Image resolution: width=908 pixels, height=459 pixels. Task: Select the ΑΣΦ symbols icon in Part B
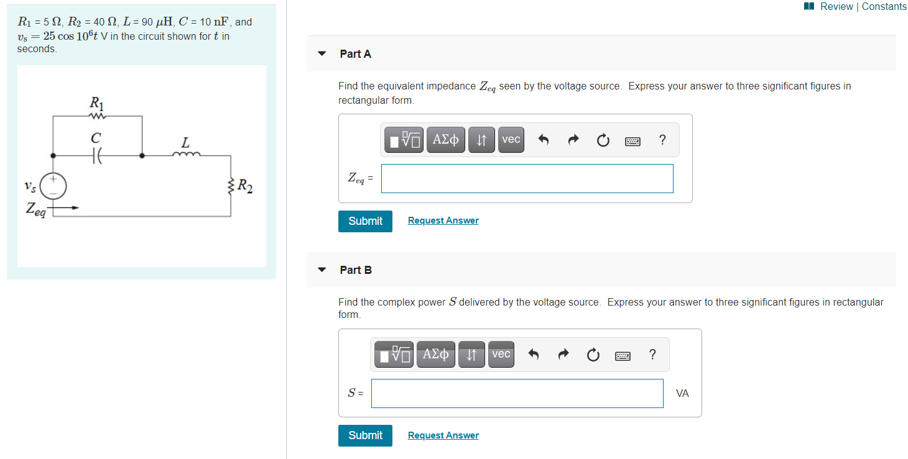[x=435, y=354]
